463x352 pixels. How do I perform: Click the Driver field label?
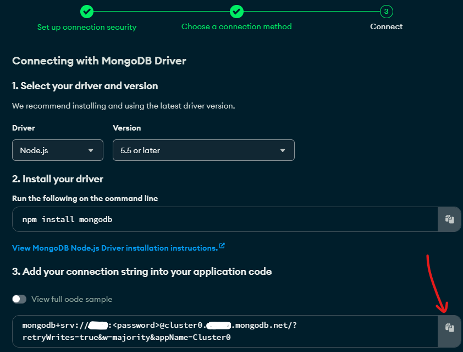(24, 128)
